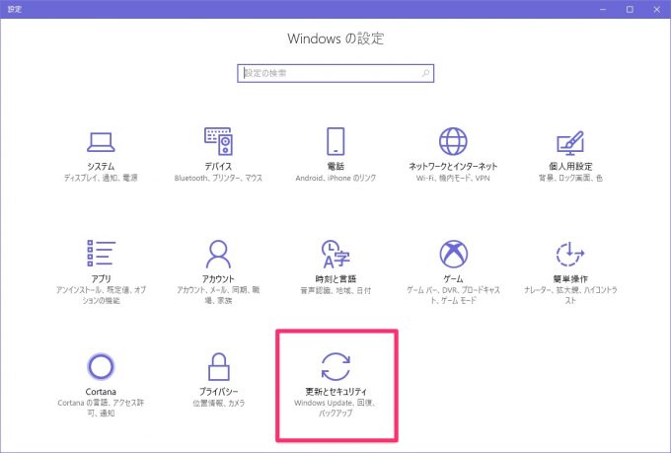Open the アカウント person icon
The image size is (671, 453).
218,254
